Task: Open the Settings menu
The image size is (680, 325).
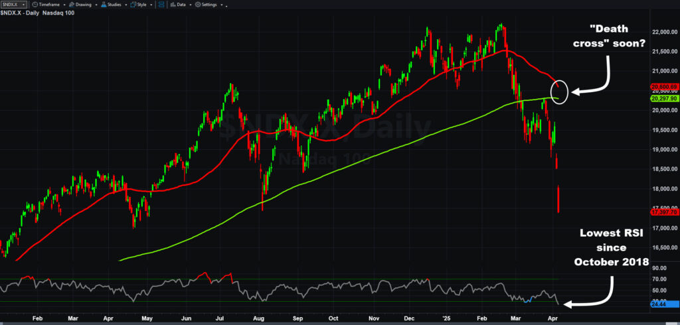Action: [x=206, y=5]
